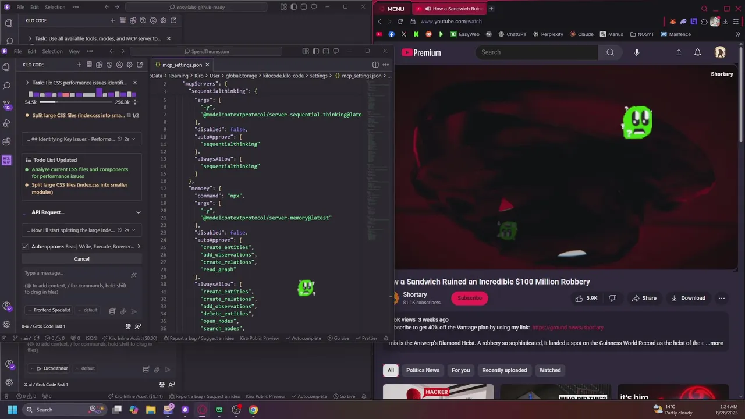Pop out Kilo Code into an editor tab

tap(140, 65)
